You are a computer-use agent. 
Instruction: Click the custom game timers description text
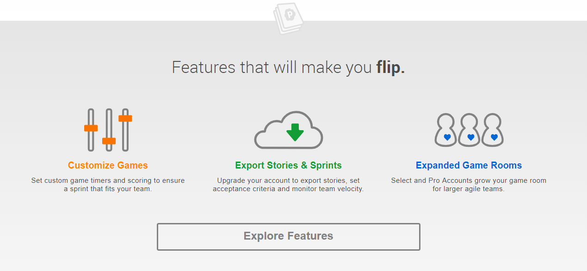coord(108,185)
